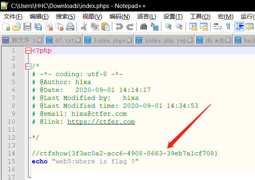
Task: Click the Zoom in magnifier icon
Action: point(169,27)
